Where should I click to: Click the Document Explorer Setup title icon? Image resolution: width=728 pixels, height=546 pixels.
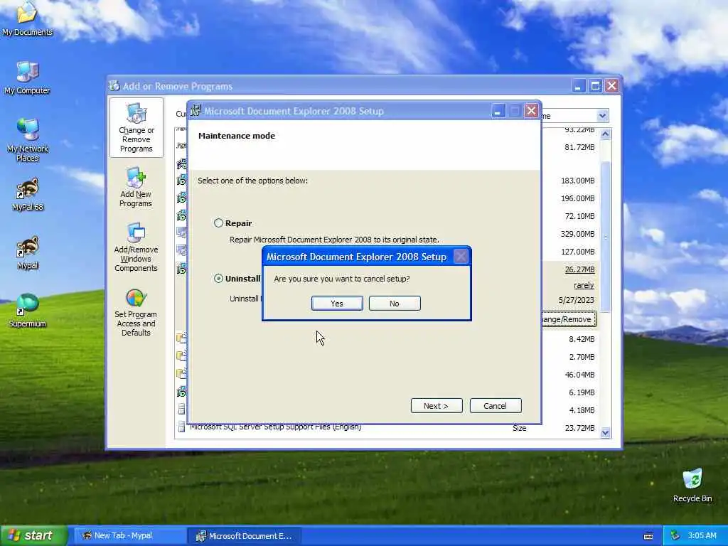coord(196,110)
